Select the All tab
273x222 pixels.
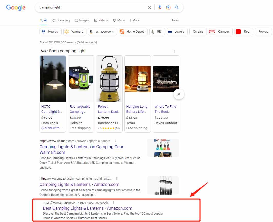44,20
